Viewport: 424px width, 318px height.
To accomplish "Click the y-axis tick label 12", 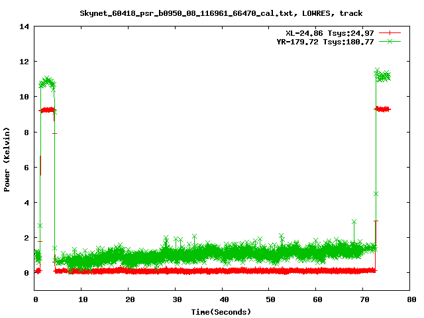I will coord(24,62).
